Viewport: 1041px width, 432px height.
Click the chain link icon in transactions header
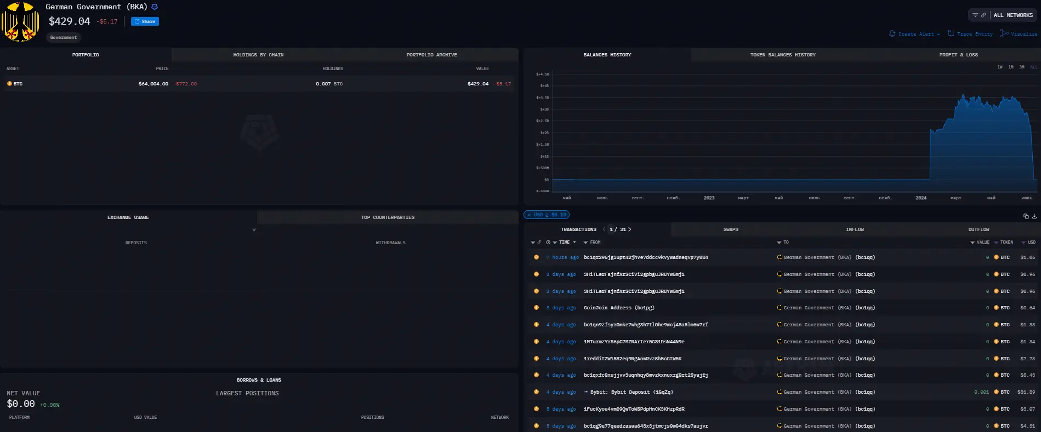click(539, 242)
